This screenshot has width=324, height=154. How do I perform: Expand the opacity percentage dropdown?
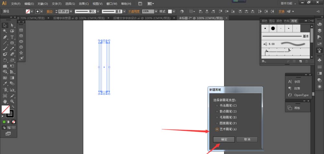click(156, 12)
